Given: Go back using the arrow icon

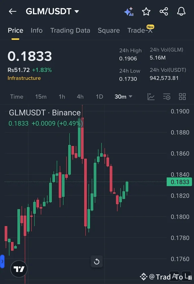Looking at the screenshot, I should pyautogui.click(x=12, y=11).
